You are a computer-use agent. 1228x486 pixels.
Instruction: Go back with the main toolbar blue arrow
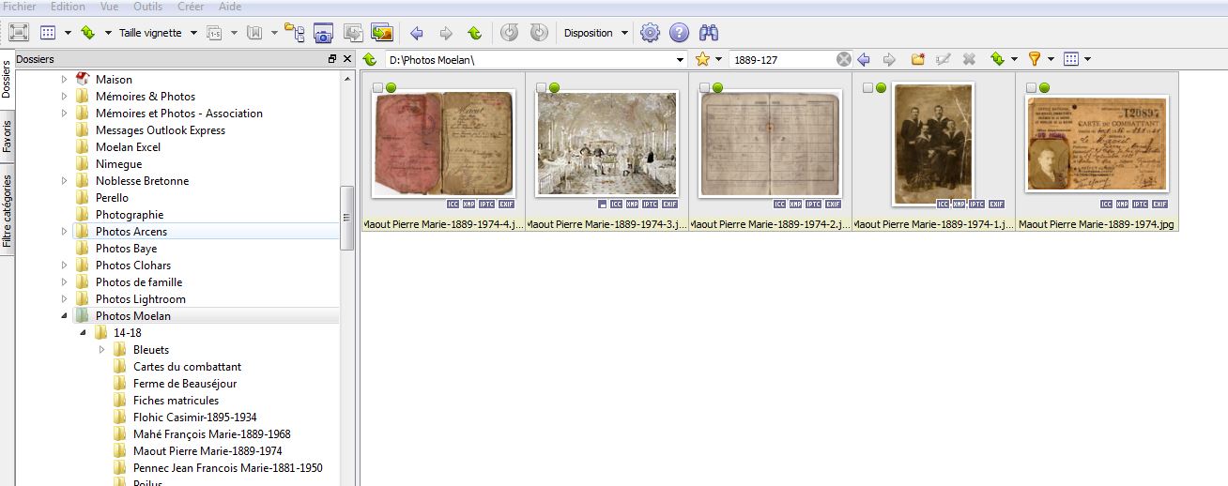click(417, 33)
